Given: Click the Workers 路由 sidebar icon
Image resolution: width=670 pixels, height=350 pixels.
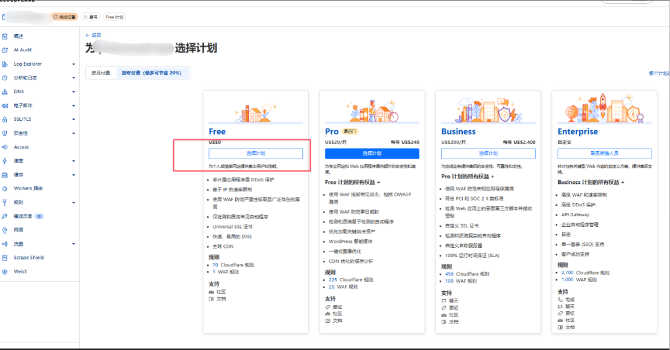Looking at the screenshot, I should [x=5, y=188].
